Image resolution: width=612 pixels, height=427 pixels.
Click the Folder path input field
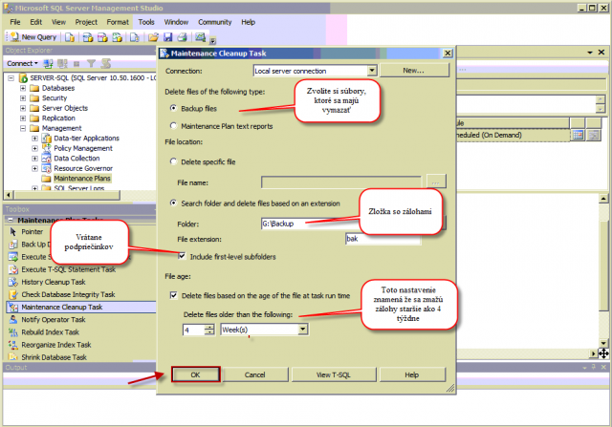(310, 224)
